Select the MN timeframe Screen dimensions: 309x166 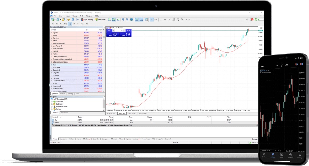(87, 24)
